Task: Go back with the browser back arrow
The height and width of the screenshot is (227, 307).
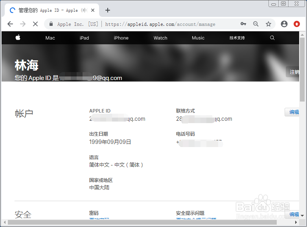Action: click(10, 24)
